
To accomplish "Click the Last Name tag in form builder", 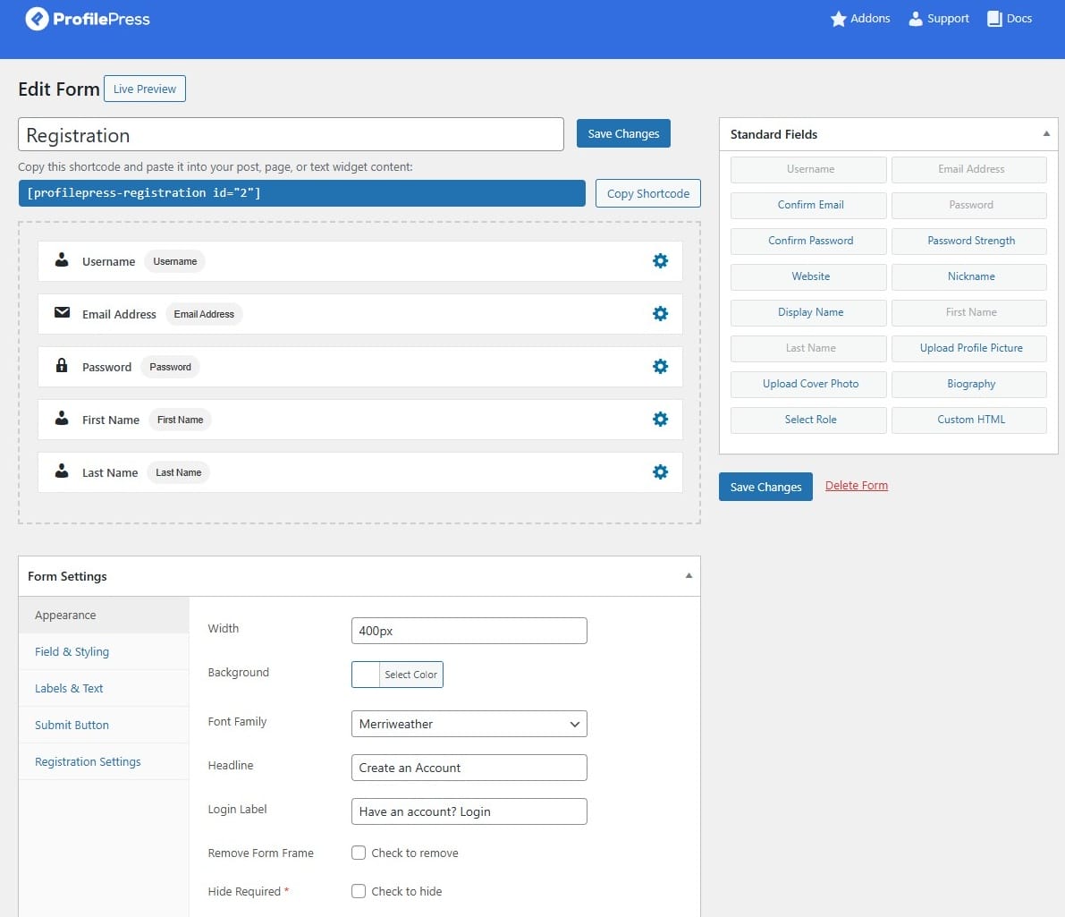I will [178, 472].
